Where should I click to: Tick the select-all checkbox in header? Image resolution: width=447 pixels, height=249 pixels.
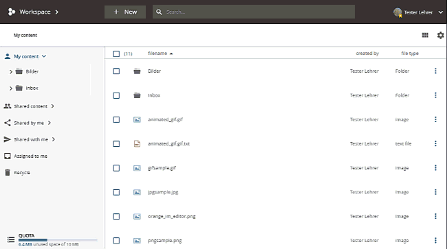tap(116, 54)
